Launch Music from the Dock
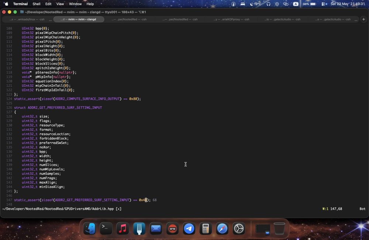The height and width of the screenshot is (240, 369). click(x=123, y=229)
